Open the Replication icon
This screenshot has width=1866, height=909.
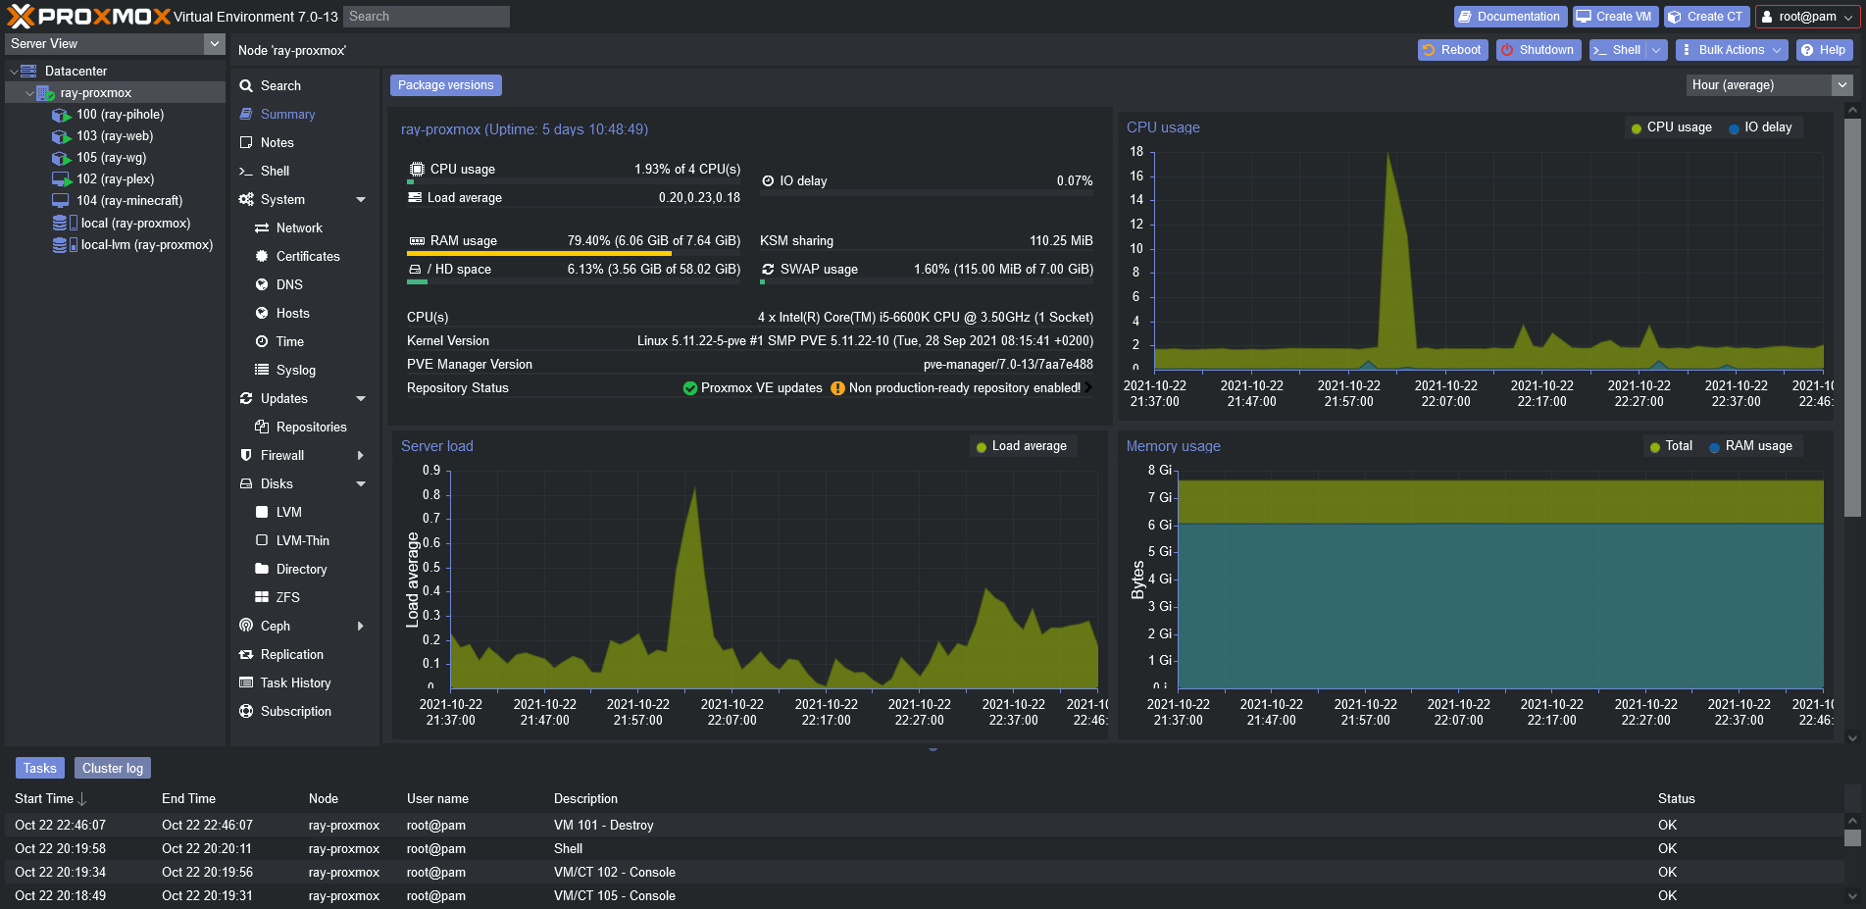point(246,655)
